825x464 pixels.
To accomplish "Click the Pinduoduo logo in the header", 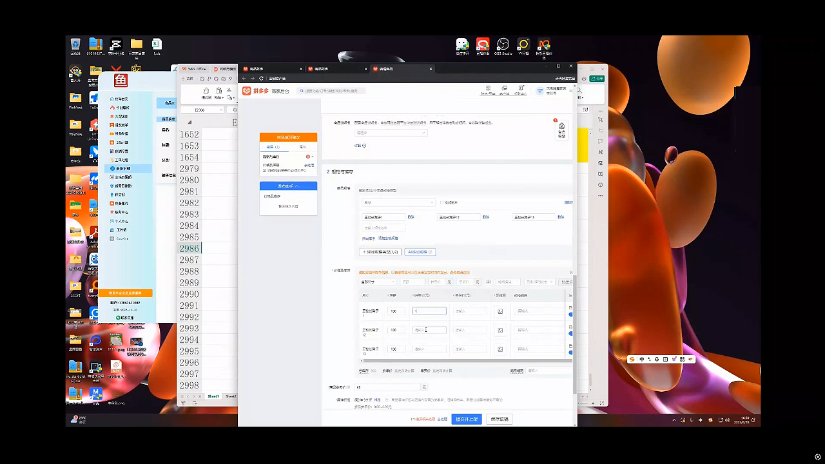I will (255, 91).
